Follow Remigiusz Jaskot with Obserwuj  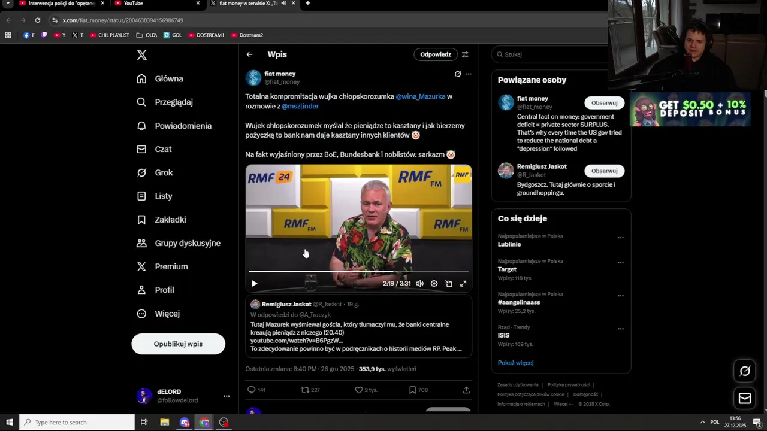click(x=604, y=171)
